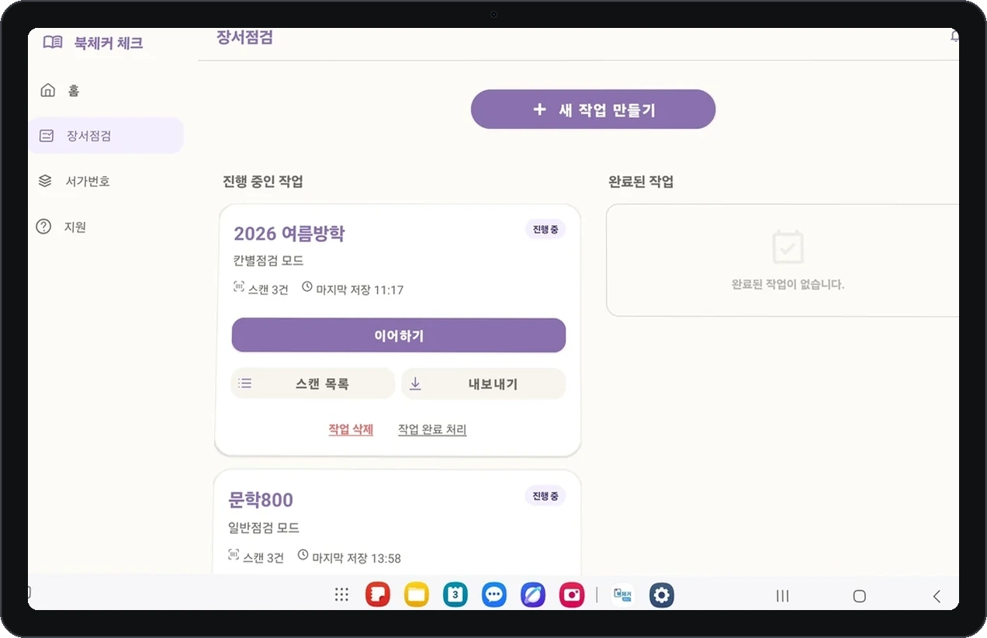Click 마지막 저장 13:58 text
Viewport: 987px width, 638px height.
(x=357, y=558)
